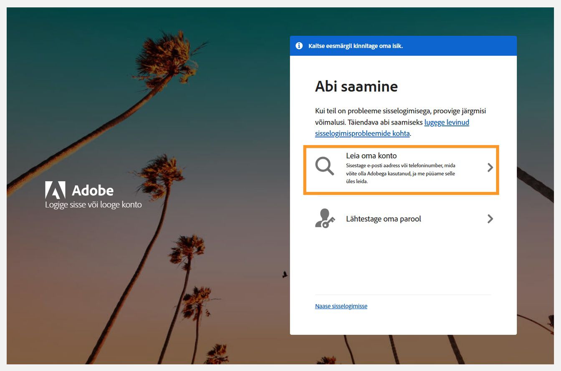561x371 pixels.
Task: Select the magnifying glass icon beside Leia oma konto
Action: [x=324, y=166]
